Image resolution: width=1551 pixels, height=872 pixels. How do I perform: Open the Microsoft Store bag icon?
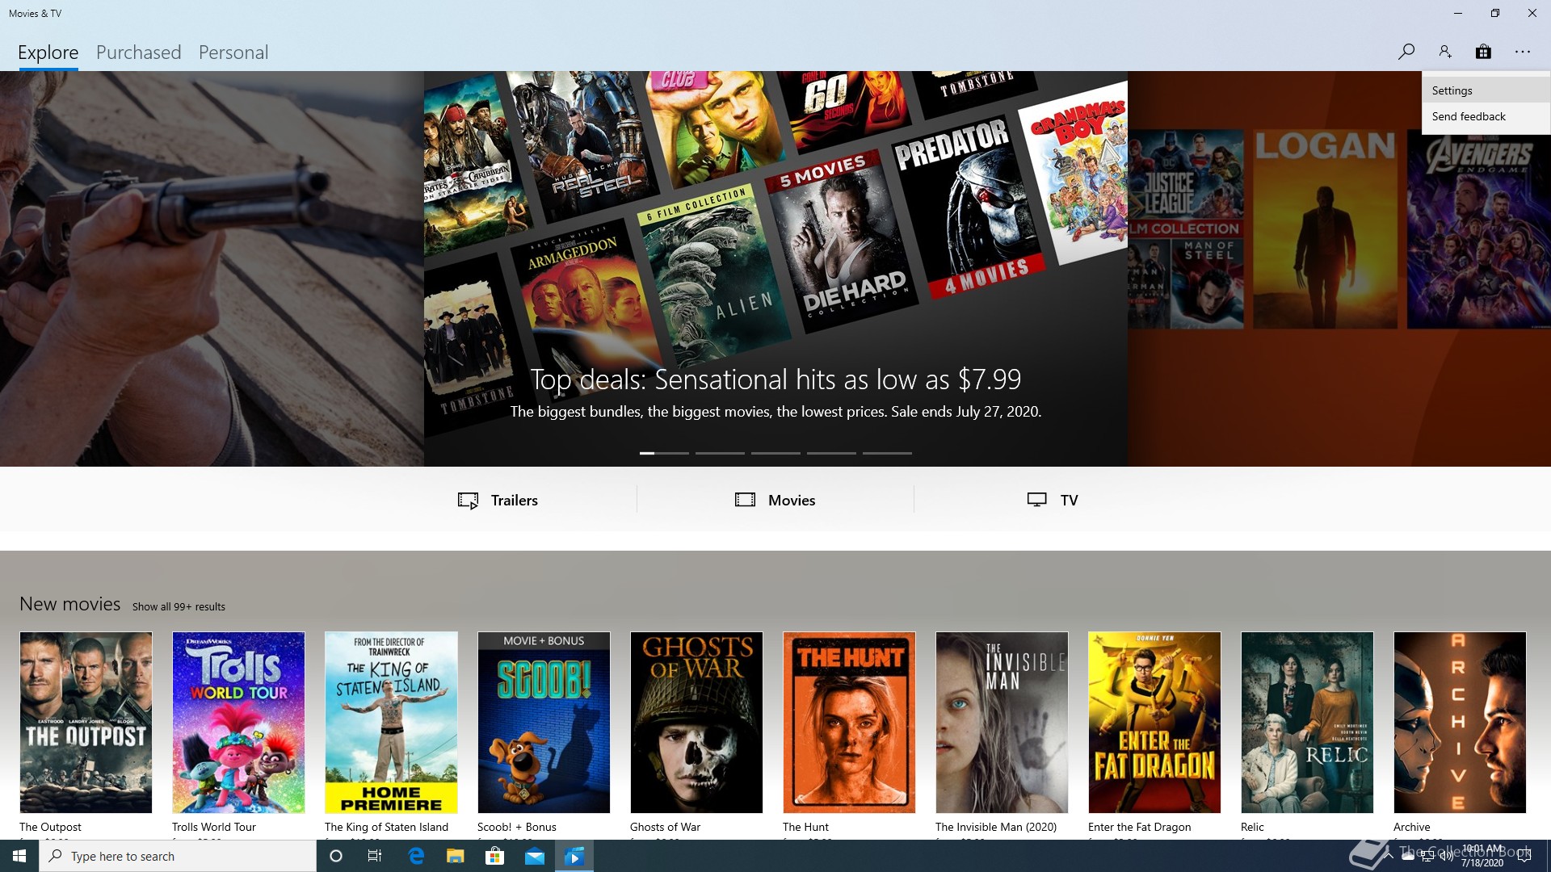click(x=1483, y=52)
